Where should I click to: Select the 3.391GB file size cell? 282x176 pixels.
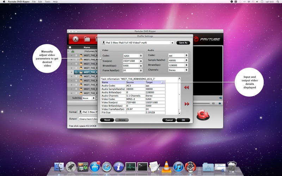pyautogui.click(x=155, y=113)
